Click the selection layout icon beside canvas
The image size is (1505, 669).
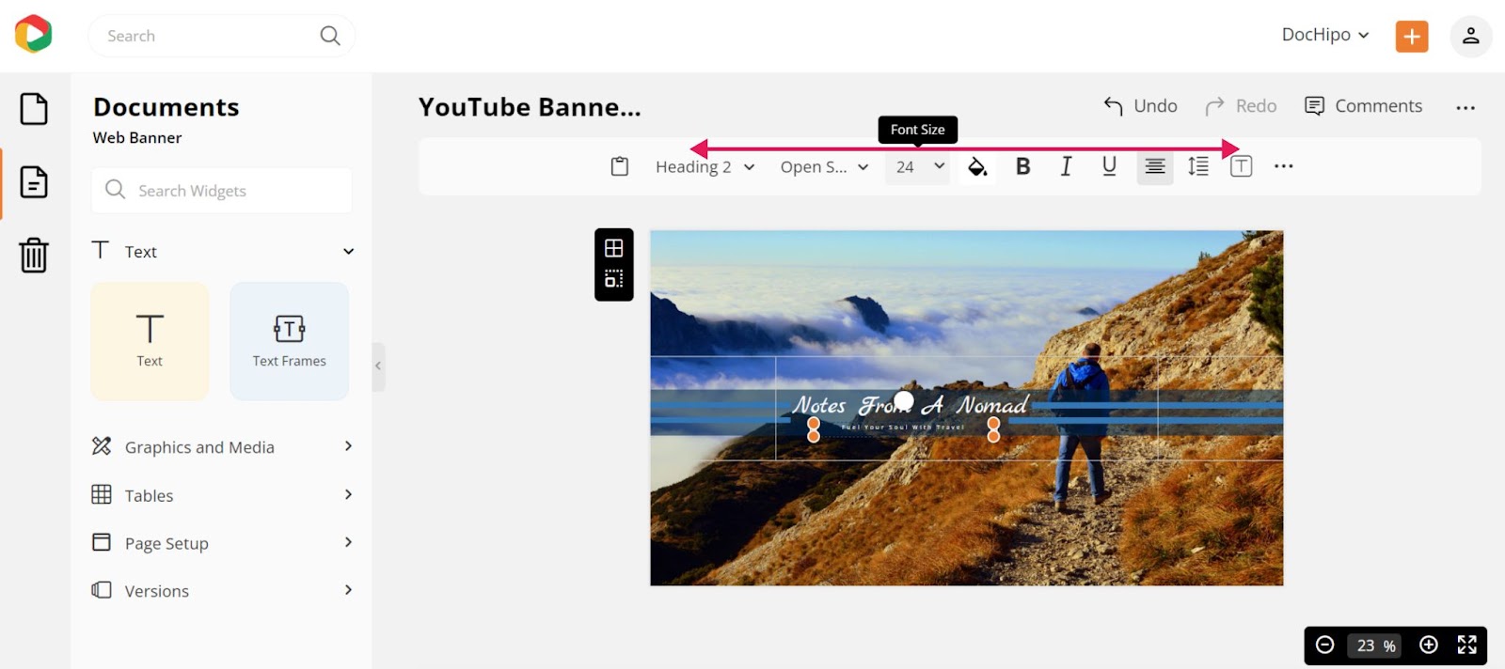613,279
